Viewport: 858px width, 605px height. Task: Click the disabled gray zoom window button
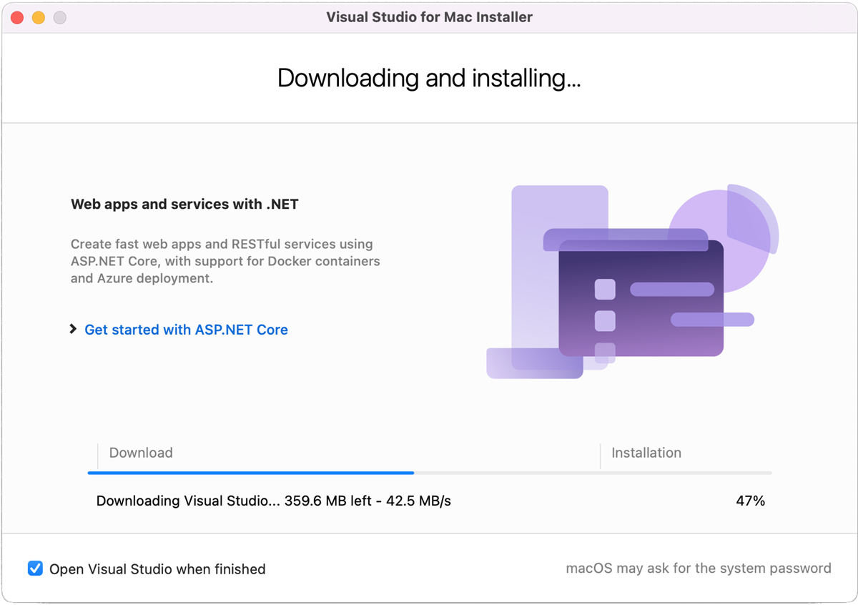click(x=60, y=17)
